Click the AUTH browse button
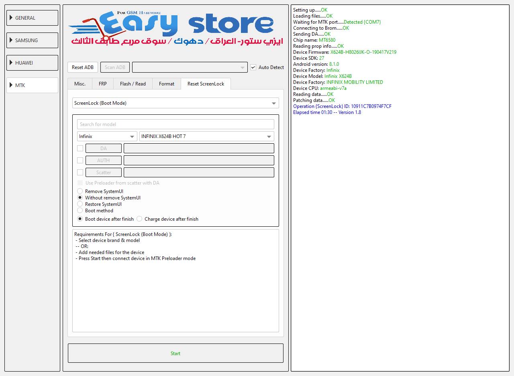This screenshot has height=376, width=514. pyautogui.click(x=104, y=161)
